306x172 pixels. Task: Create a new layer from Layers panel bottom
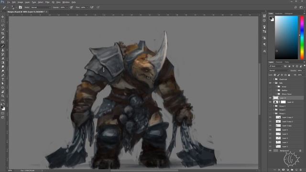click(x=296, y=170)
